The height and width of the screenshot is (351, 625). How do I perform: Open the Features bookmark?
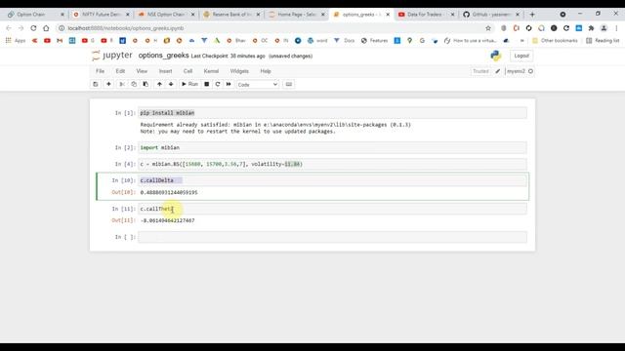(x=374, y=41)
